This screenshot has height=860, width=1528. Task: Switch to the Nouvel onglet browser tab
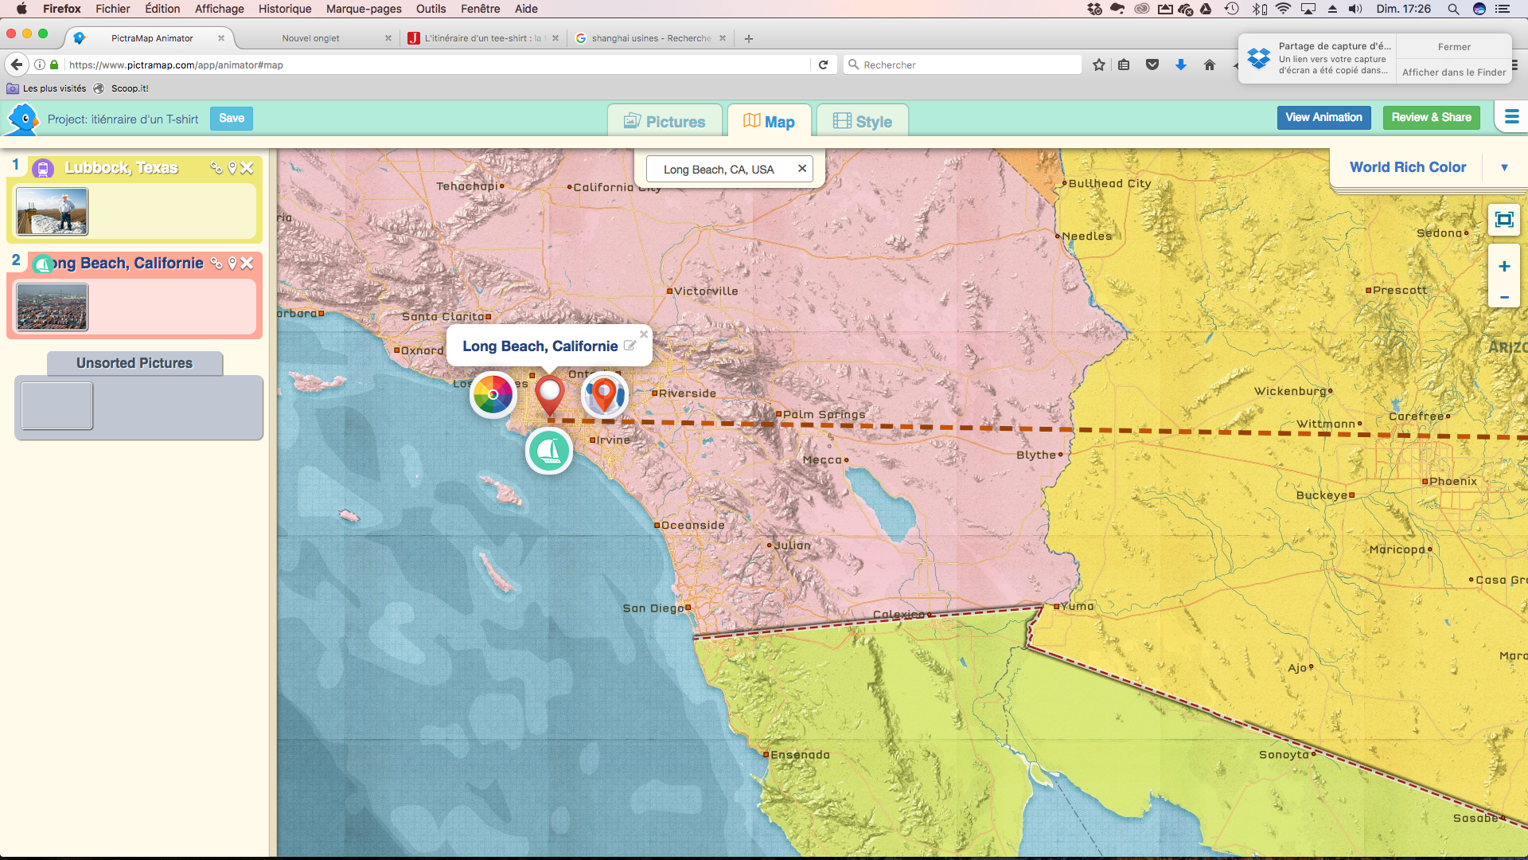coord(310,38)
